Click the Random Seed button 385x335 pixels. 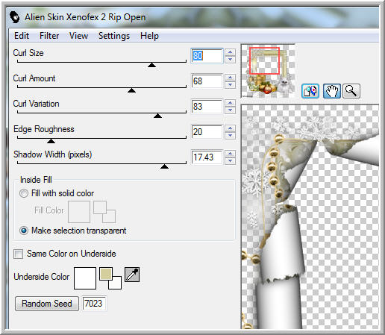pyautogui.click(x=47, y=304)
